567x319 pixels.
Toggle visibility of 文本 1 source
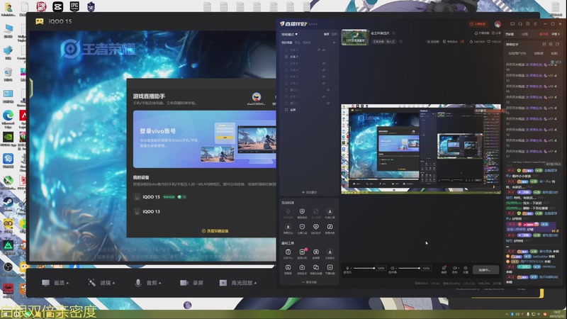[324, 96]
